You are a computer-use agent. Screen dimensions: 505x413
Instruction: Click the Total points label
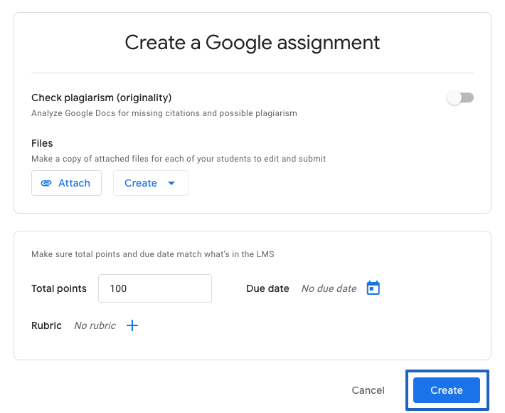(x=59, y=288)
